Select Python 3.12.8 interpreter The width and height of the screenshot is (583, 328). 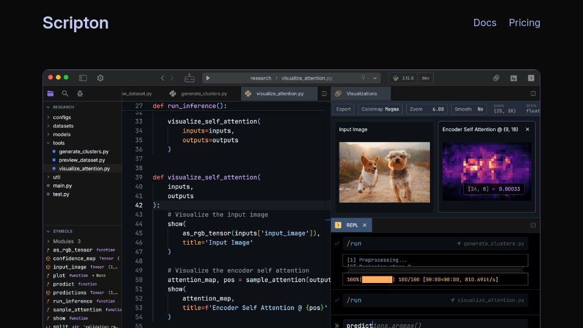coord(403,78)
